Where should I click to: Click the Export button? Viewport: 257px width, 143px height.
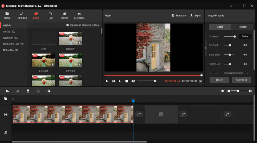[x=196, y=16]
